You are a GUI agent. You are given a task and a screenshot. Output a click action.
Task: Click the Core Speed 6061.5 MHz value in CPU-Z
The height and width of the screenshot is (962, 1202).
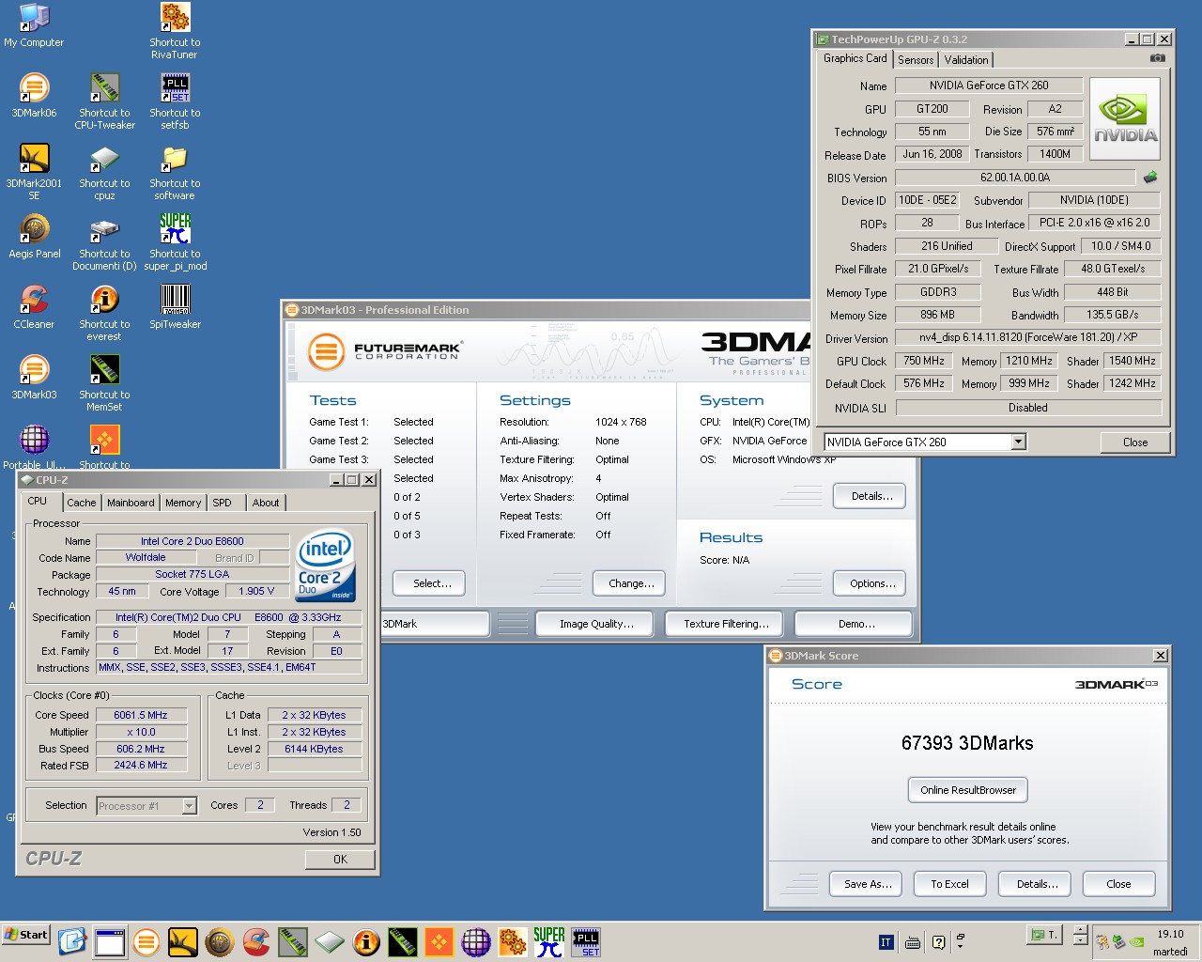[x=141, y=715]
